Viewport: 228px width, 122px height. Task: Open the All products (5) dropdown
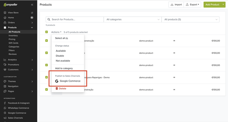pyautogui.click(x=190, y=20)
